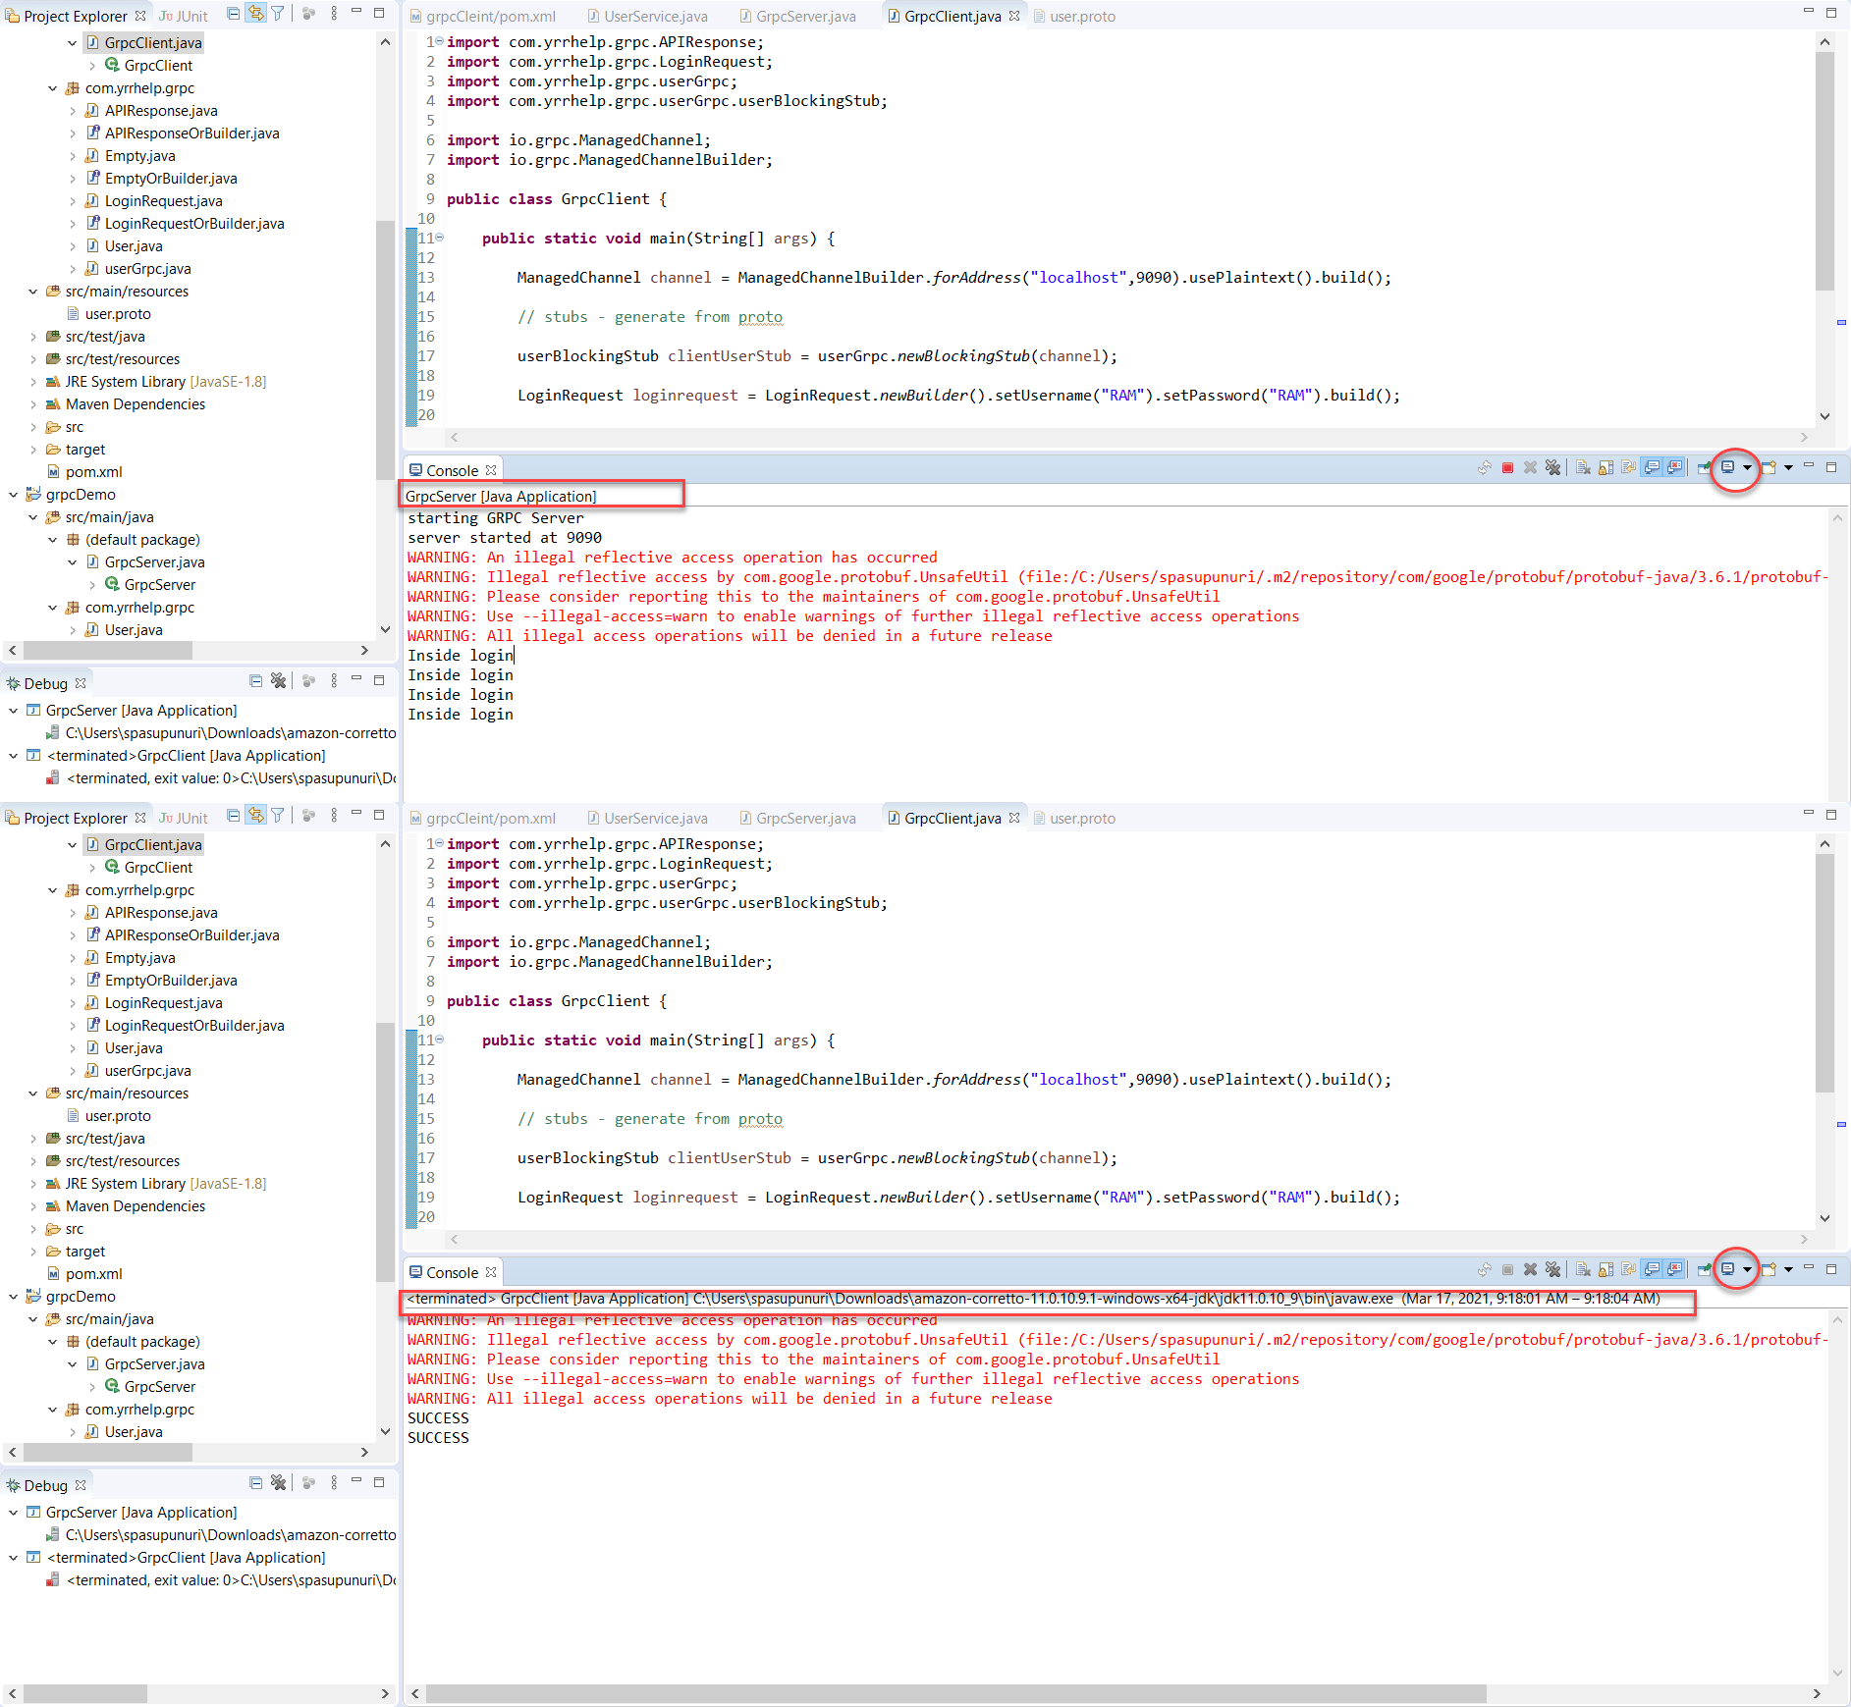Screen dimensions: 1851x1707
Task: Open a new Console with the Open Console icon
Action: [1769, 468]
